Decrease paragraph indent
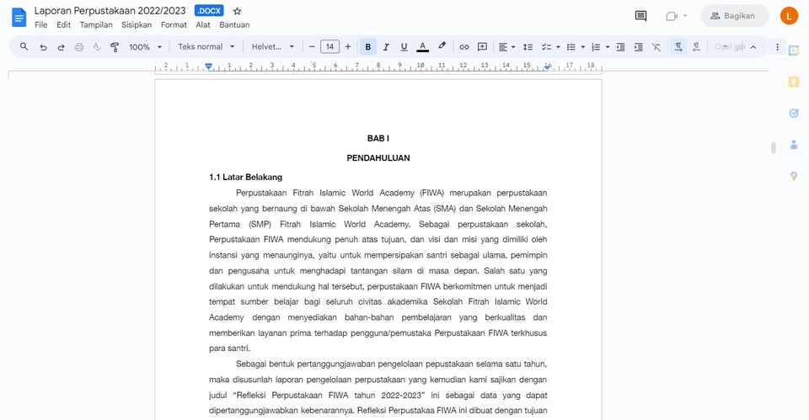This screenshot has height=420, width=809. pyautogui.click(x=620, y=47)
